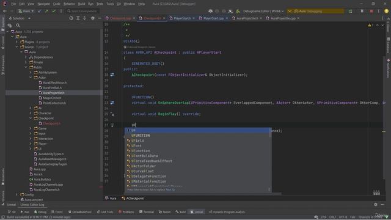391x220 pixels.
Task: Expand the Plugins folder
Action: coord(16,42)
